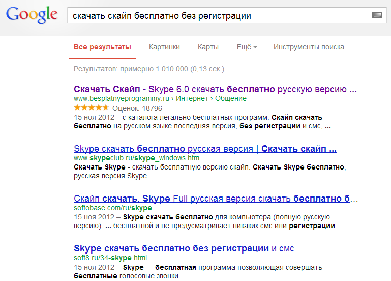Open result Skype скачать бесплатно русская версия
The height and width of the screenshot is (281, 391).
point(205,149)
